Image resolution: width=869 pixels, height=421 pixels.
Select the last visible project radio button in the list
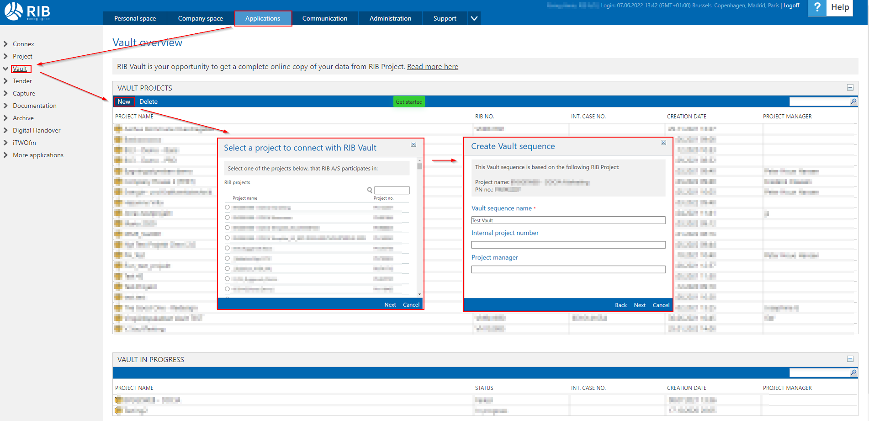click(227, 289)
